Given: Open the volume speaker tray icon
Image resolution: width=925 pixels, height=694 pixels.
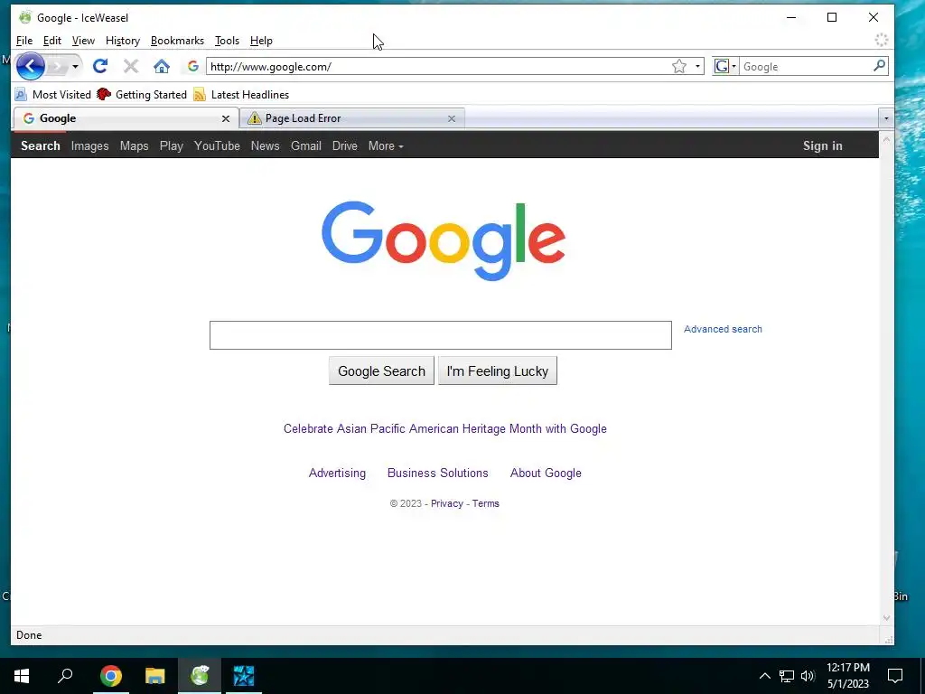Looking at the screenshot, I should click(x=808, y=676).
